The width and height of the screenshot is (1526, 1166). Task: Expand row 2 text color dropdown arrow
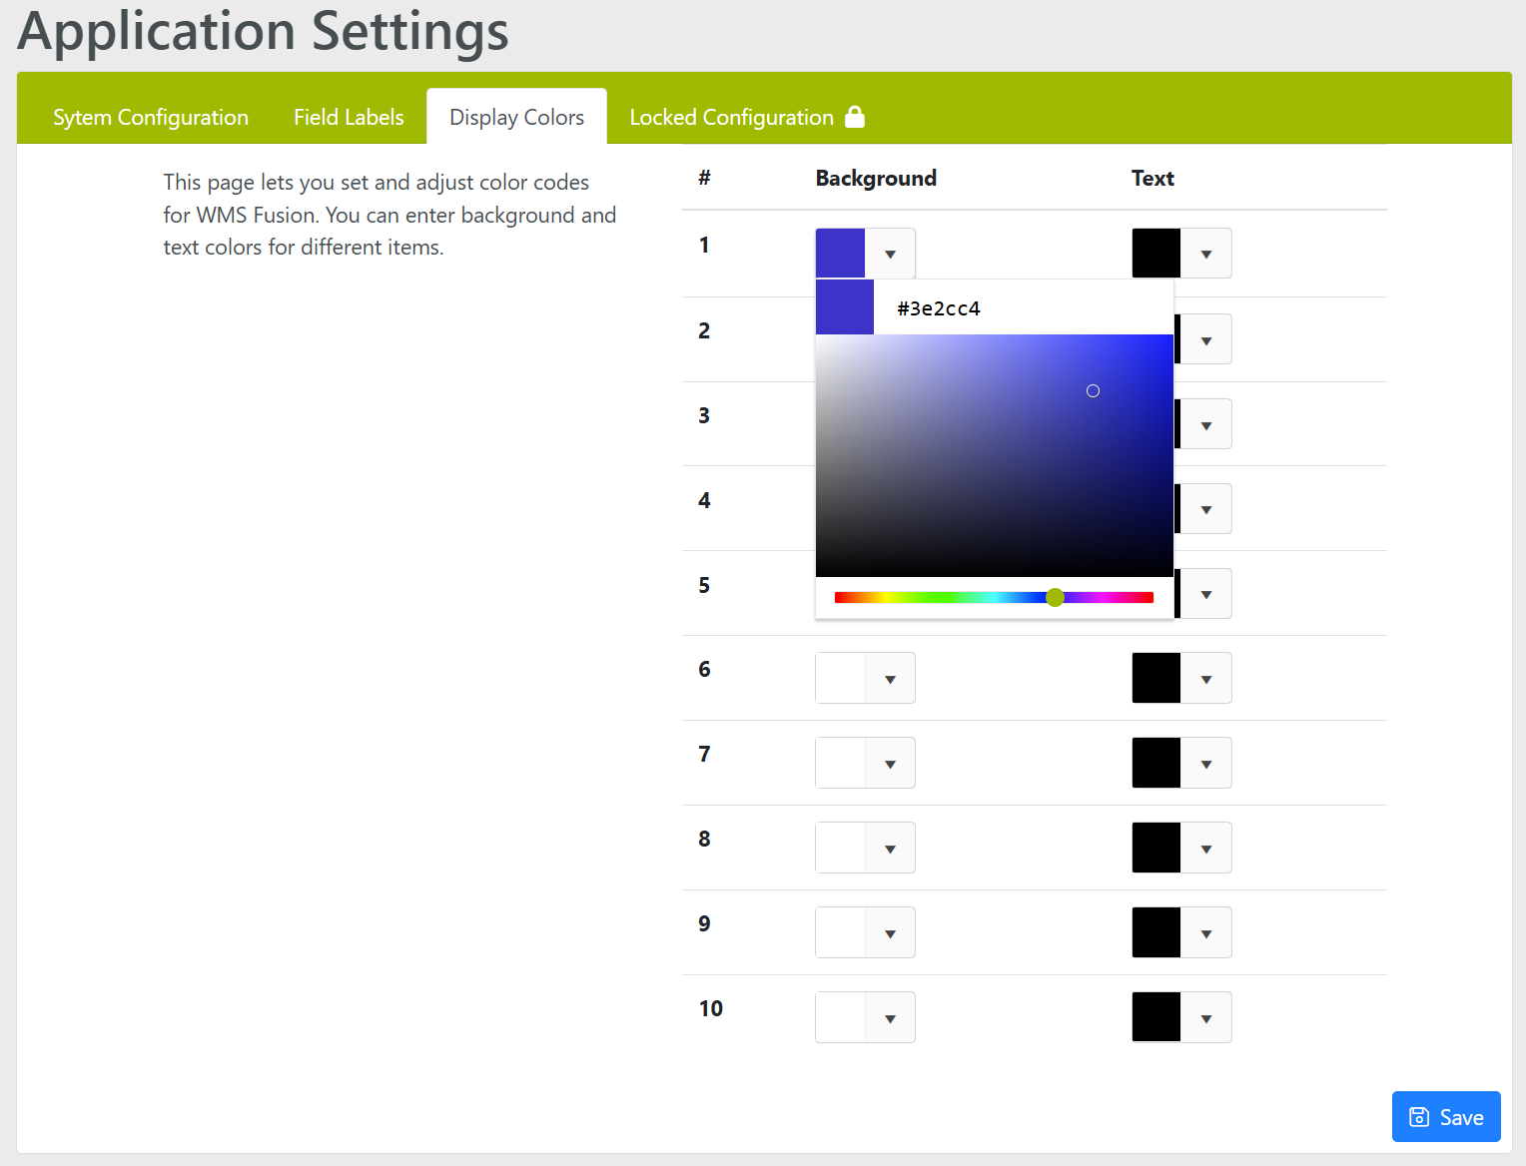(x=1206, y=339)
